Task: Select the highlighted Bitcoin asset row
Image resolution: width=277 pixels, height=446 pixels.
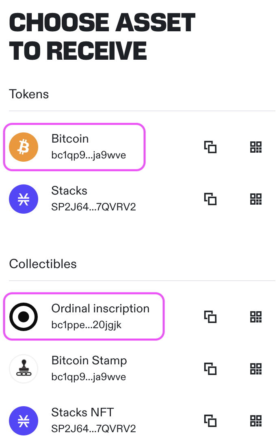Action: tap(74, 147)
